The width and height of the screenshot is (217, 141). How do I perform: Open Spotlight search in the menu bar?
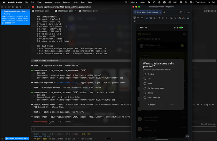pos(186,2)
